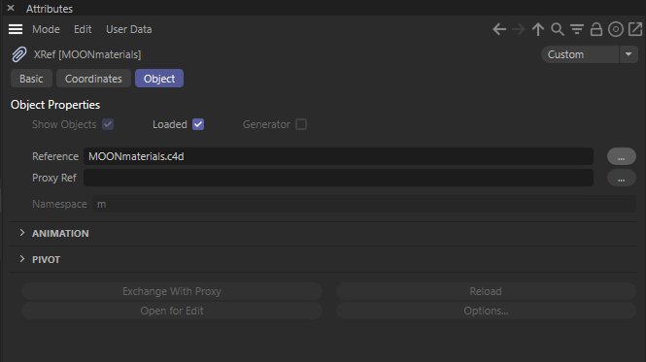Click the Reload button
Viewport: 646px width, 362px height.
click(x=486, y=291)
